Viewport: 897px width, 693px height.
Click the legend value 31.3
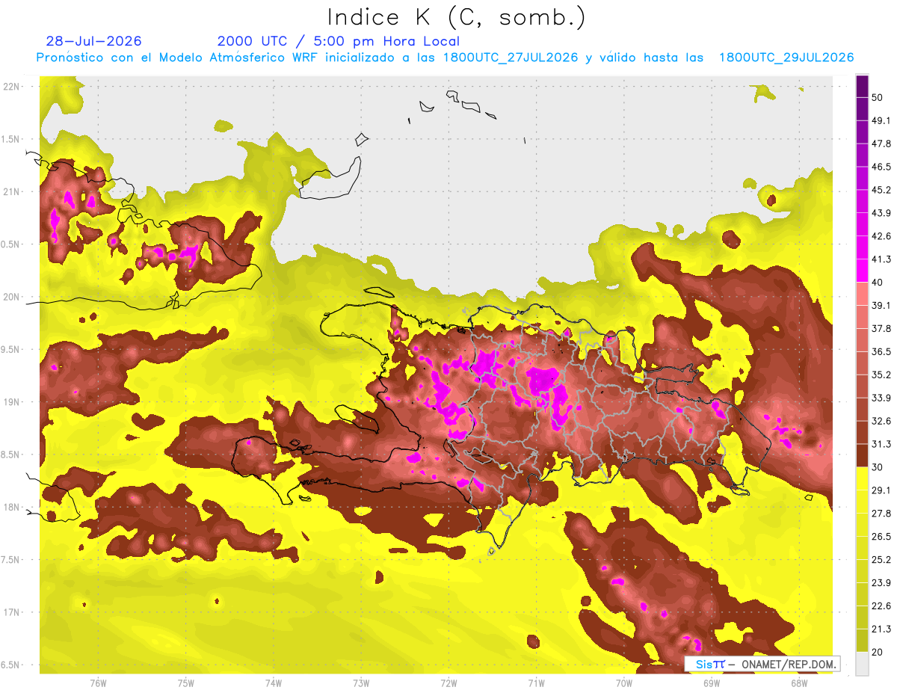[x=881, y=444]
